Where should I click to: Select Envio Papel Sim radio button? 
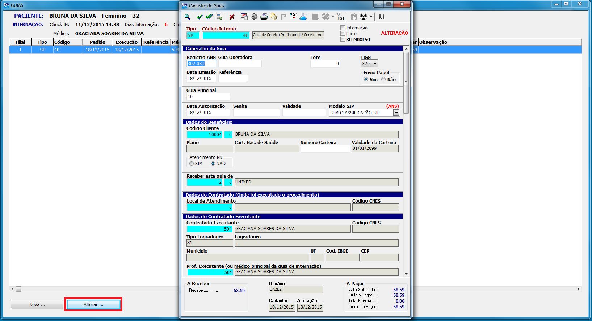click(366, 79)
